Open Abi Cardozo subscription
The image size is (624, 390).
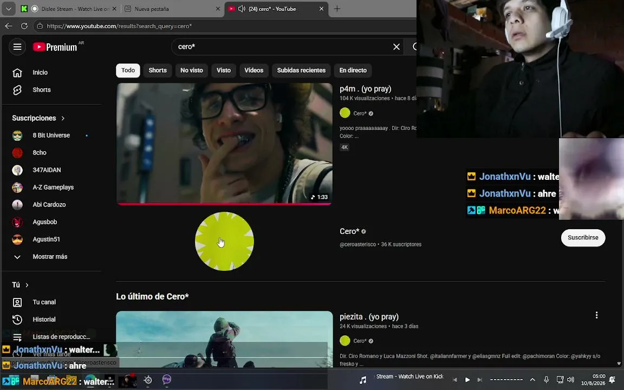coord(49,205)
